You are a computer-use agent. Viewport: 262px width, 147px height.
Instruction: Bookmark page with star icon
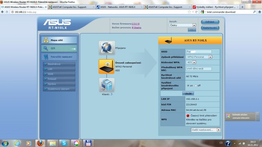point(189,12)
